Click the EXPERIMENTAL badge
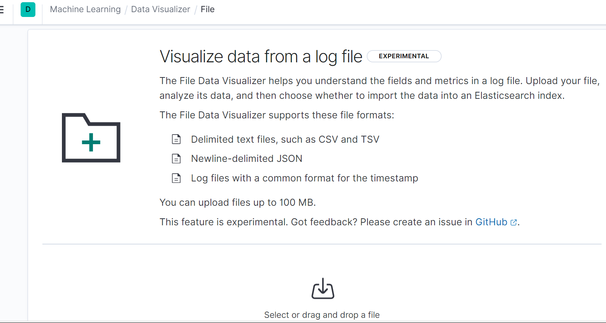 pyautogui.click(x=404, y=56)
